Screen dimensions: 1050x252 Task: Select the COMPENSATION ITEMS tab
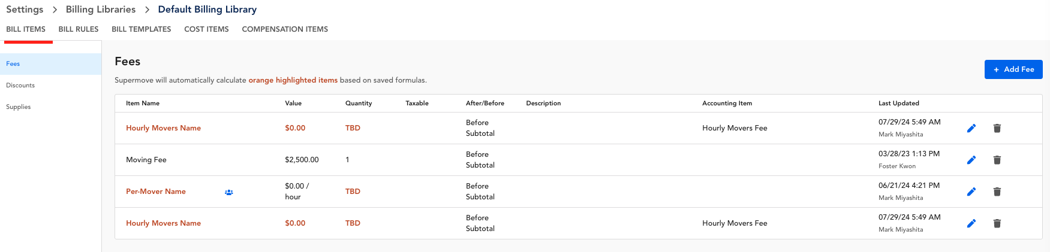click(x=285, y=29)
